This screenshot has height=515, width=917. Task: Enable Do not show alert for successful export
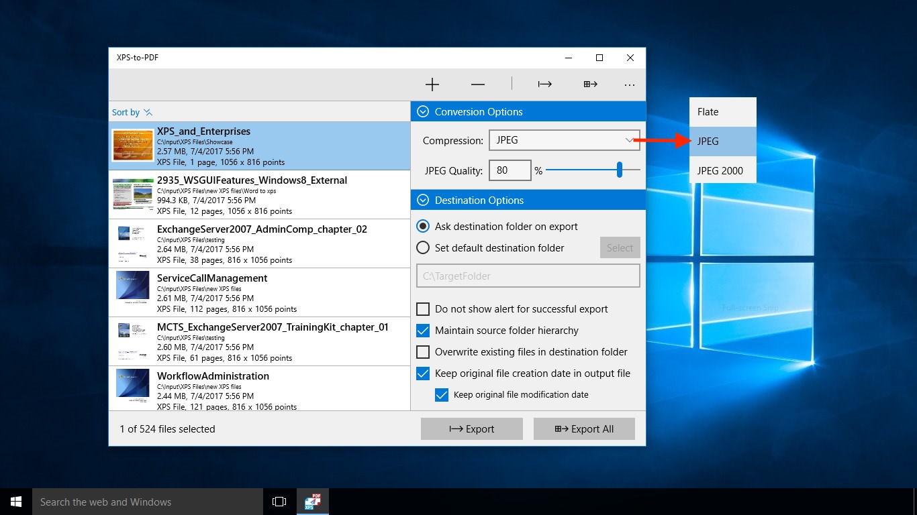tap(423, 309)
